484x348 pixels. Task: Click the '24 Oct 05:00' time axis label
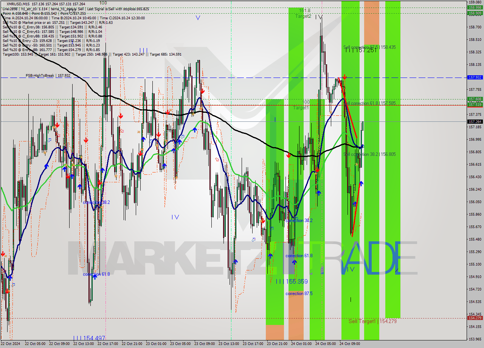tap(325, 344)
